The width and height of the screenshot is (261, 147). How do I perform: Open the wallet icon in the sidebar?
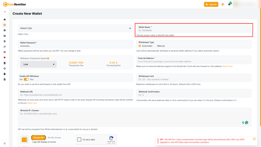[x=5, y=25]
